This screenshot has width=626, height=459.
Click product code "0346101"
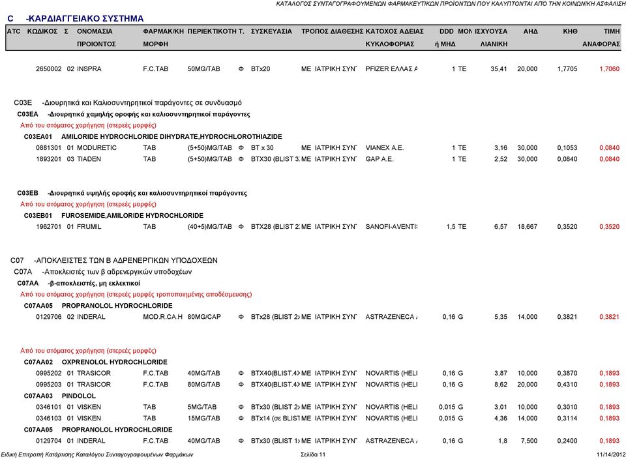coord(49,407)
